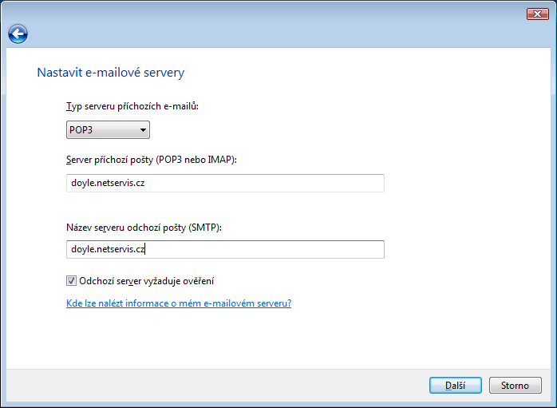
Task: Close the e-mail setup wizard window
Action: pos(538,14)
